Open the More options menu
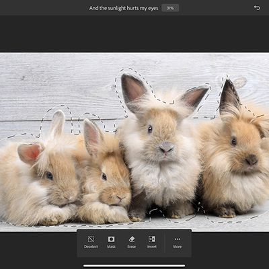Viewport: 269px width, 269px height. pos(178,242)
